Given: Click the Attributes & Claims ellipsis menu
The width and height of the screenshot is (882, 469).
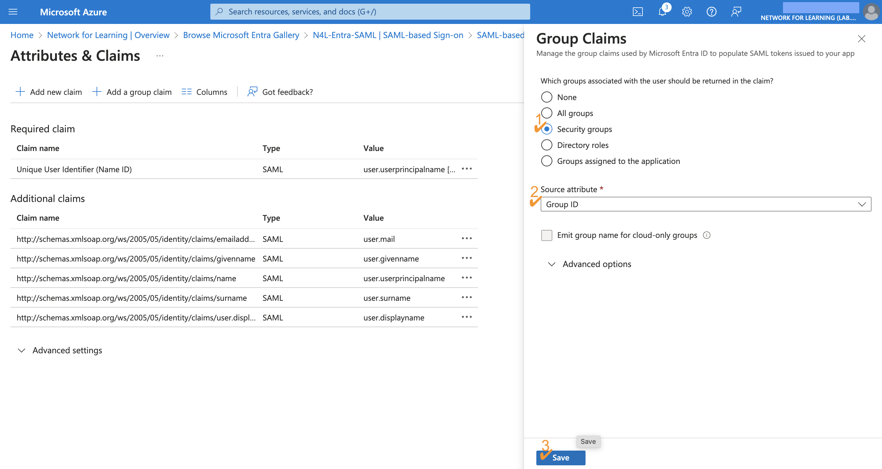Looking at the screenshot, I should click(x=159, y=55).
